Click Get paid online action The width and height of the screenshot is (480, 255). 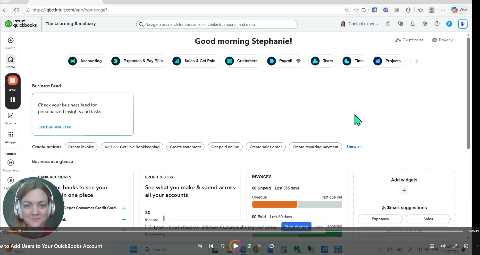[x=225, y=147]
